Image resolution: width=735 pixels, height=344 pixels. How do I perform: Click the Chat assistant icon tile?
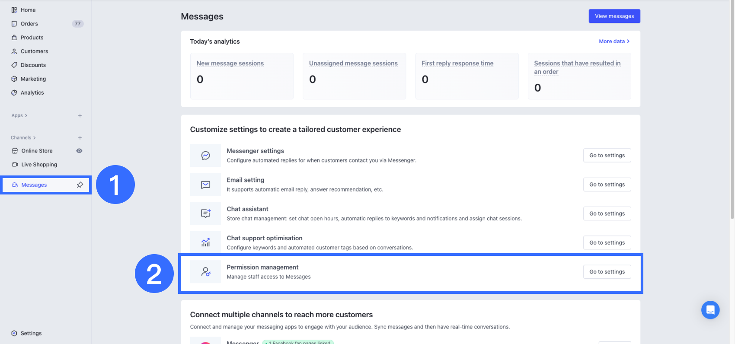205,213
